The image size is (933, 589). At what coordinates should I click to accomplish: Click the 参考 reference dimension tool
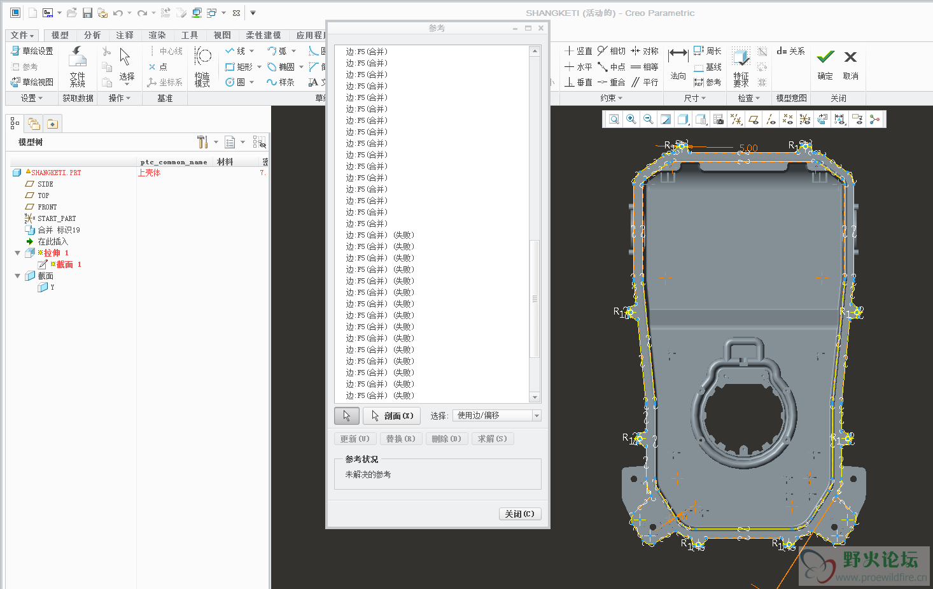(707, 82)
